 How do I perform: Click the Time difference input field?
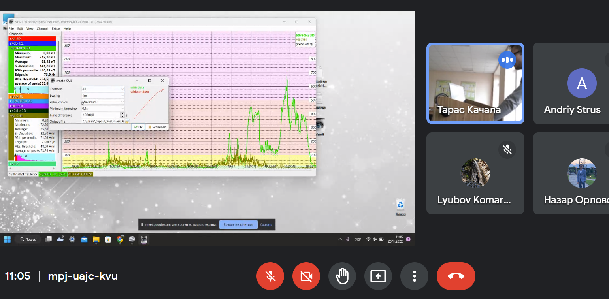coord(100,115)
